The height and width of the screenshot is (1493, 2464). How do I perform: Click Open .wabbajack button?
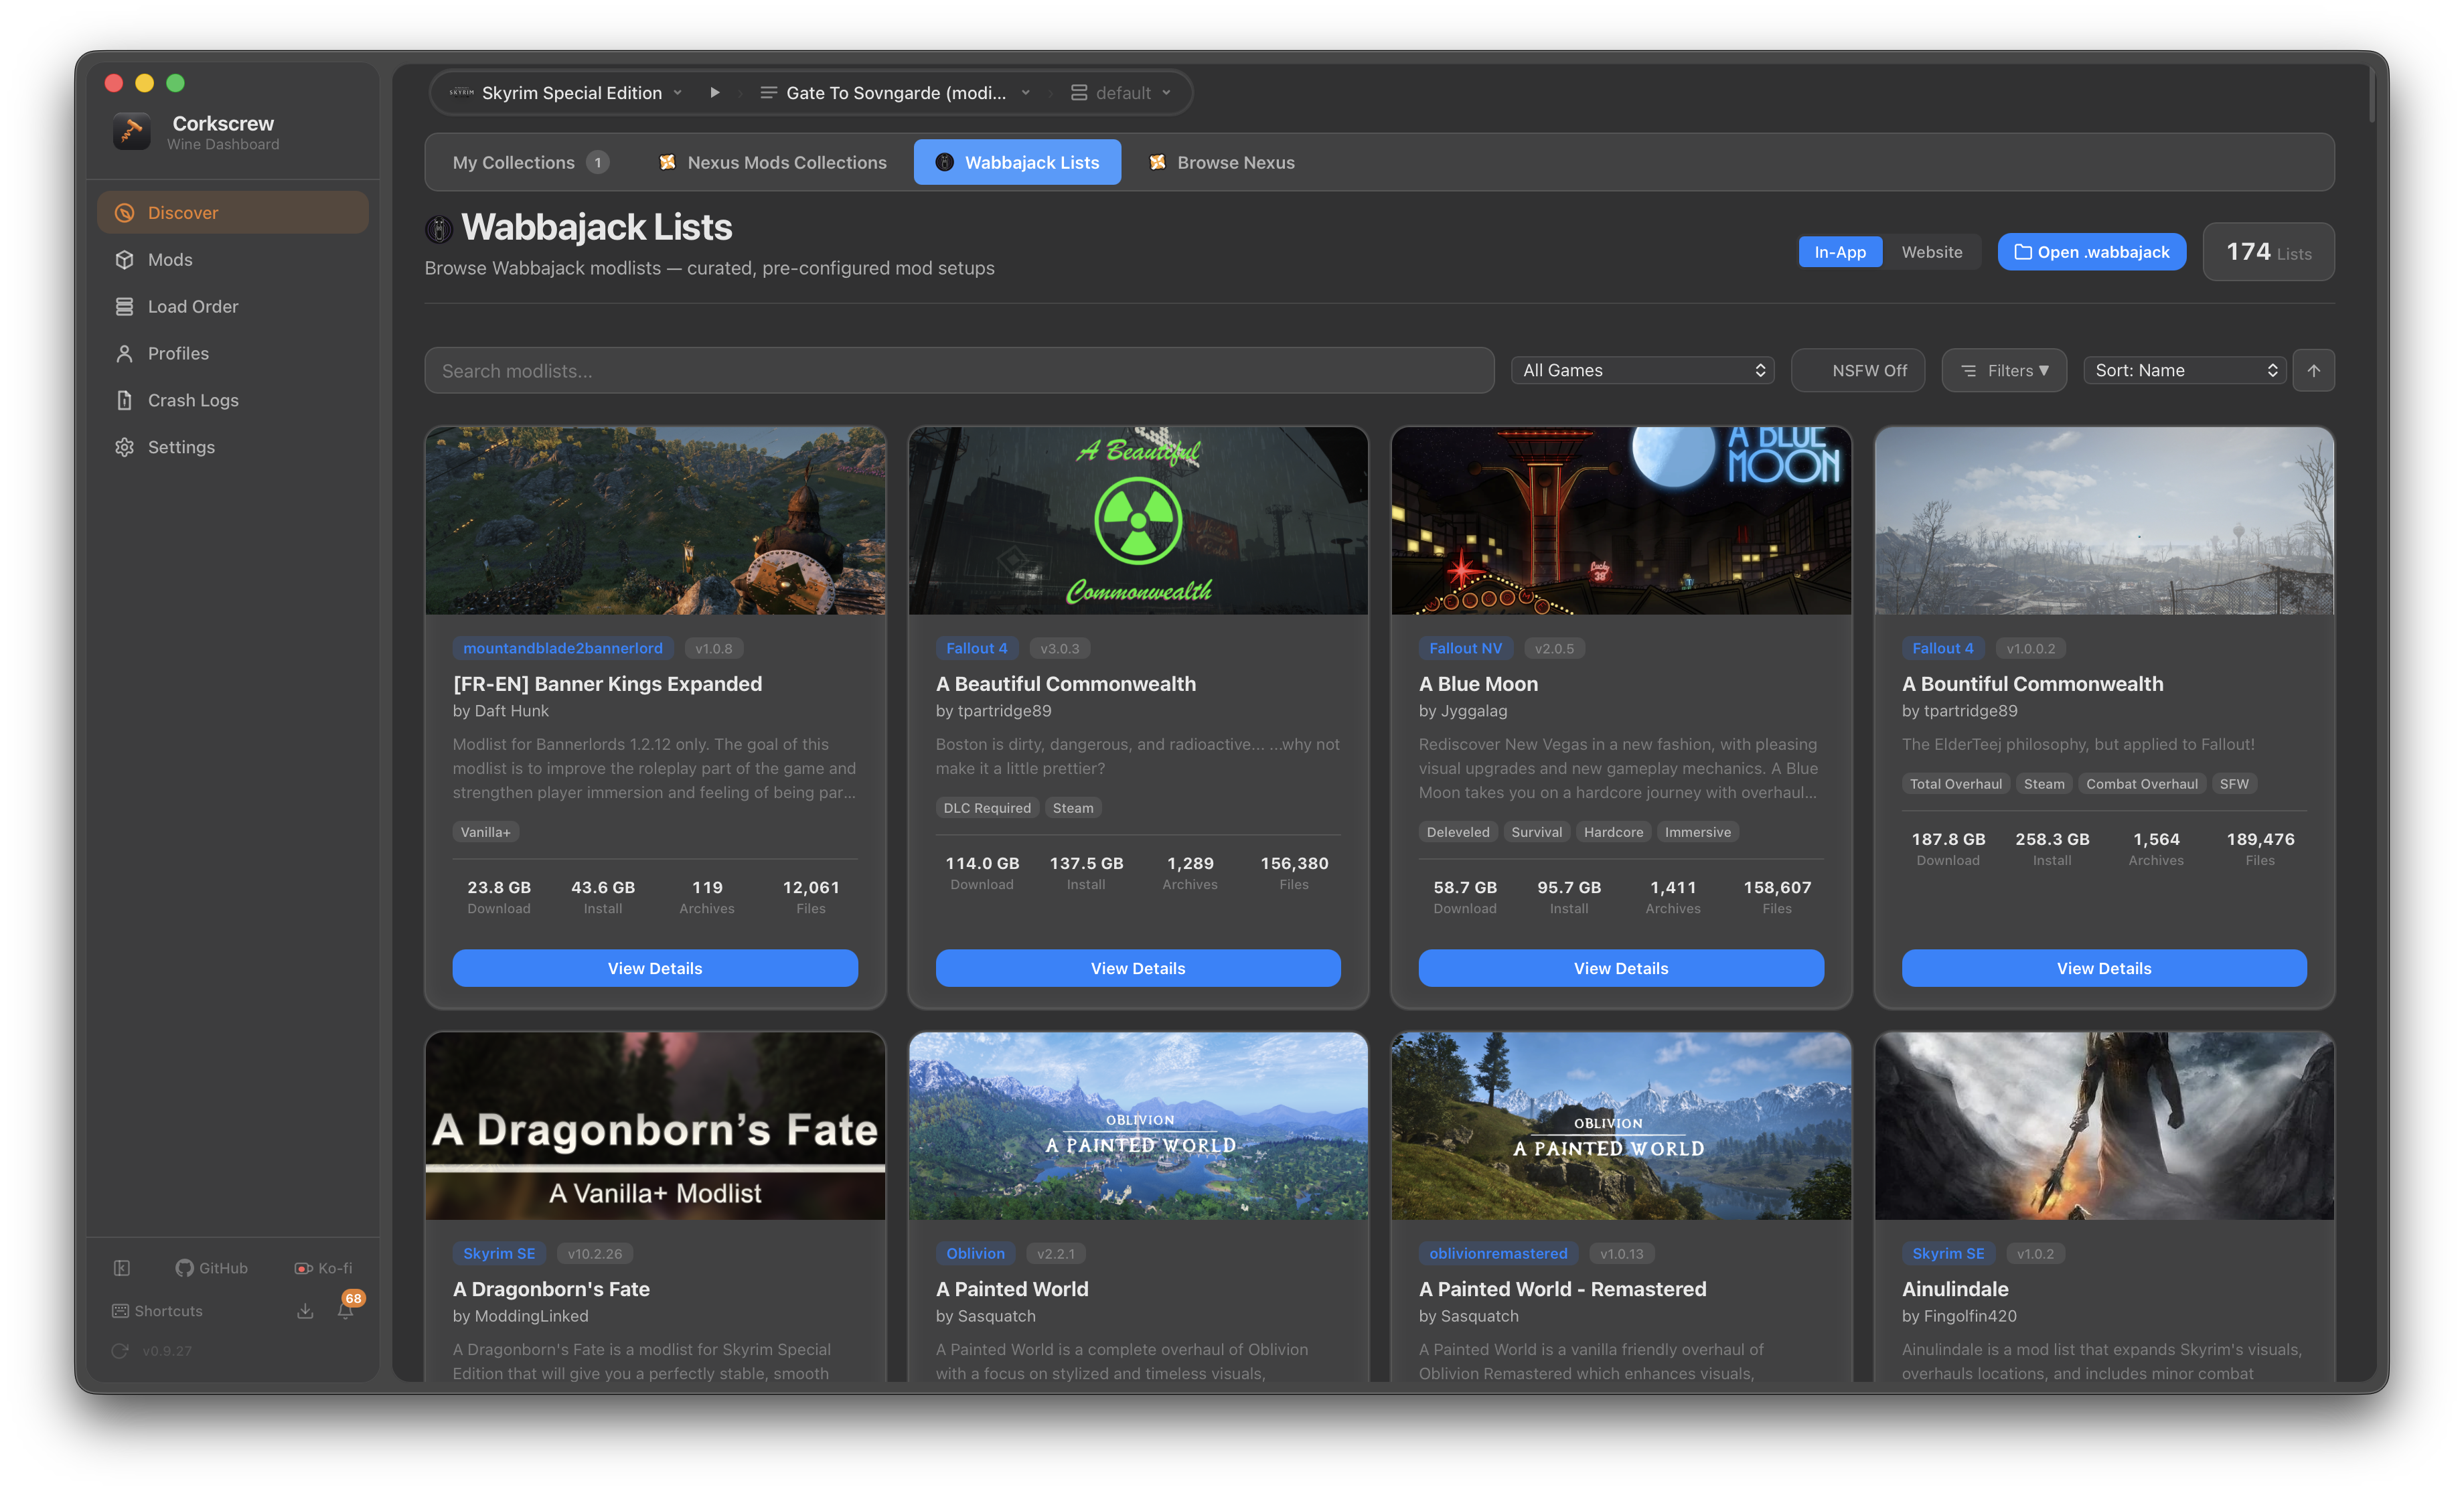tap(2091, 252)
